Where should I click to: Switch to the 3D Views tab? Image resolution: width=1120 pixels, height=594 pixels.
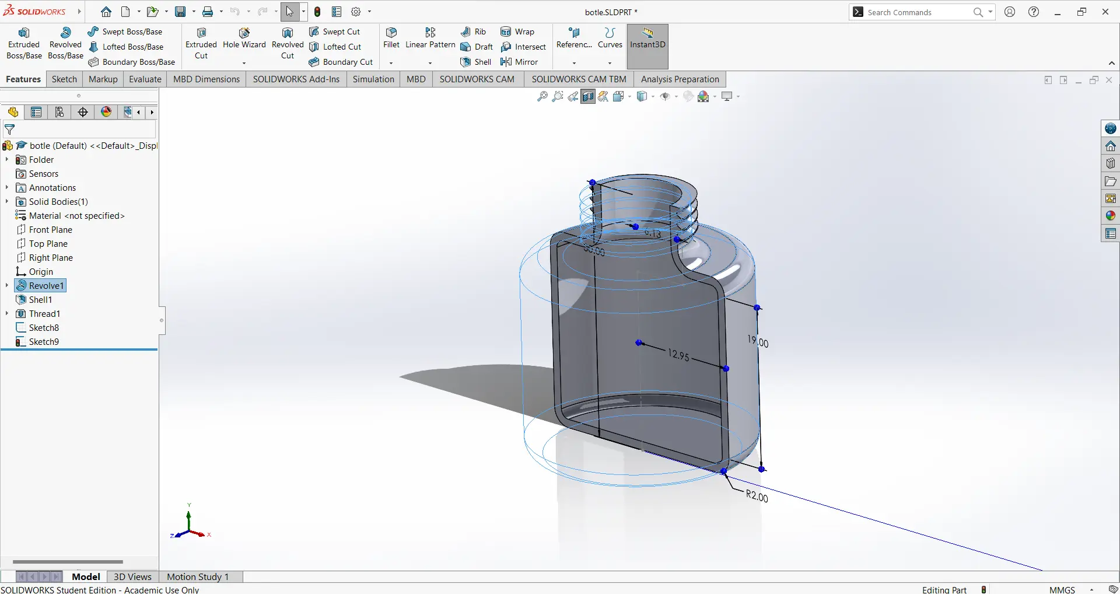tap(132, 576)
